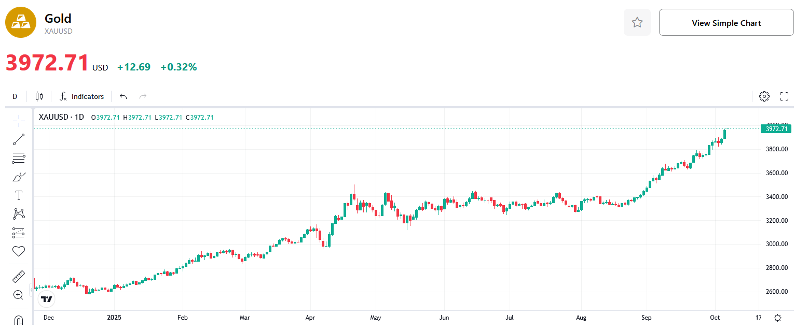Open the candlestick chart style dropdown
The width and height of the screenshot is (795, 329).
coord(39,96)
